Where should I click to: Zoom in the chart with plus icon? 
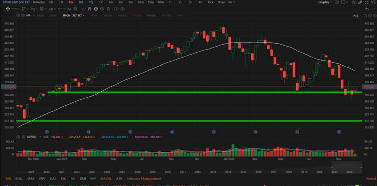coord(374,16)
